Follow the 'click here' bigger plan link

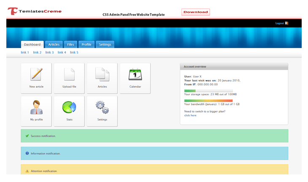(190, 115)
